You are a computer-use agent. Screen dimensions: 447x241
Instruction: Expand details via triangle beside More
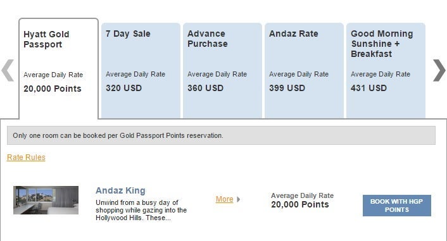point(238,199)
